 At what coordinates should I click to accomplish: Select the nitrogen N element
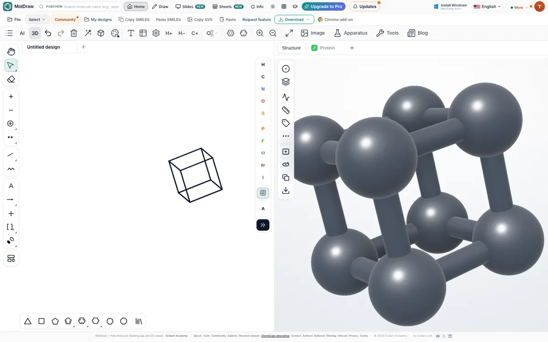pyautogui.click(x=263, y=89)
